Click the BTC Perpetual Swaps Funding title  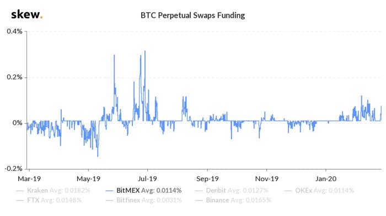coord(193,15)
